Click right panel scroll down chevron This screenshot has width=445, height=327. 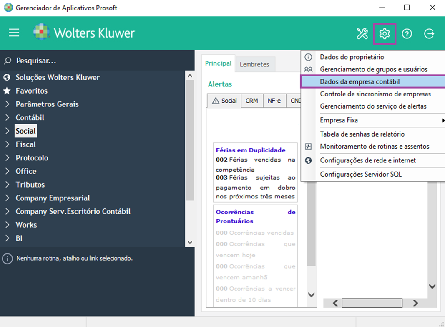(432, 286)
